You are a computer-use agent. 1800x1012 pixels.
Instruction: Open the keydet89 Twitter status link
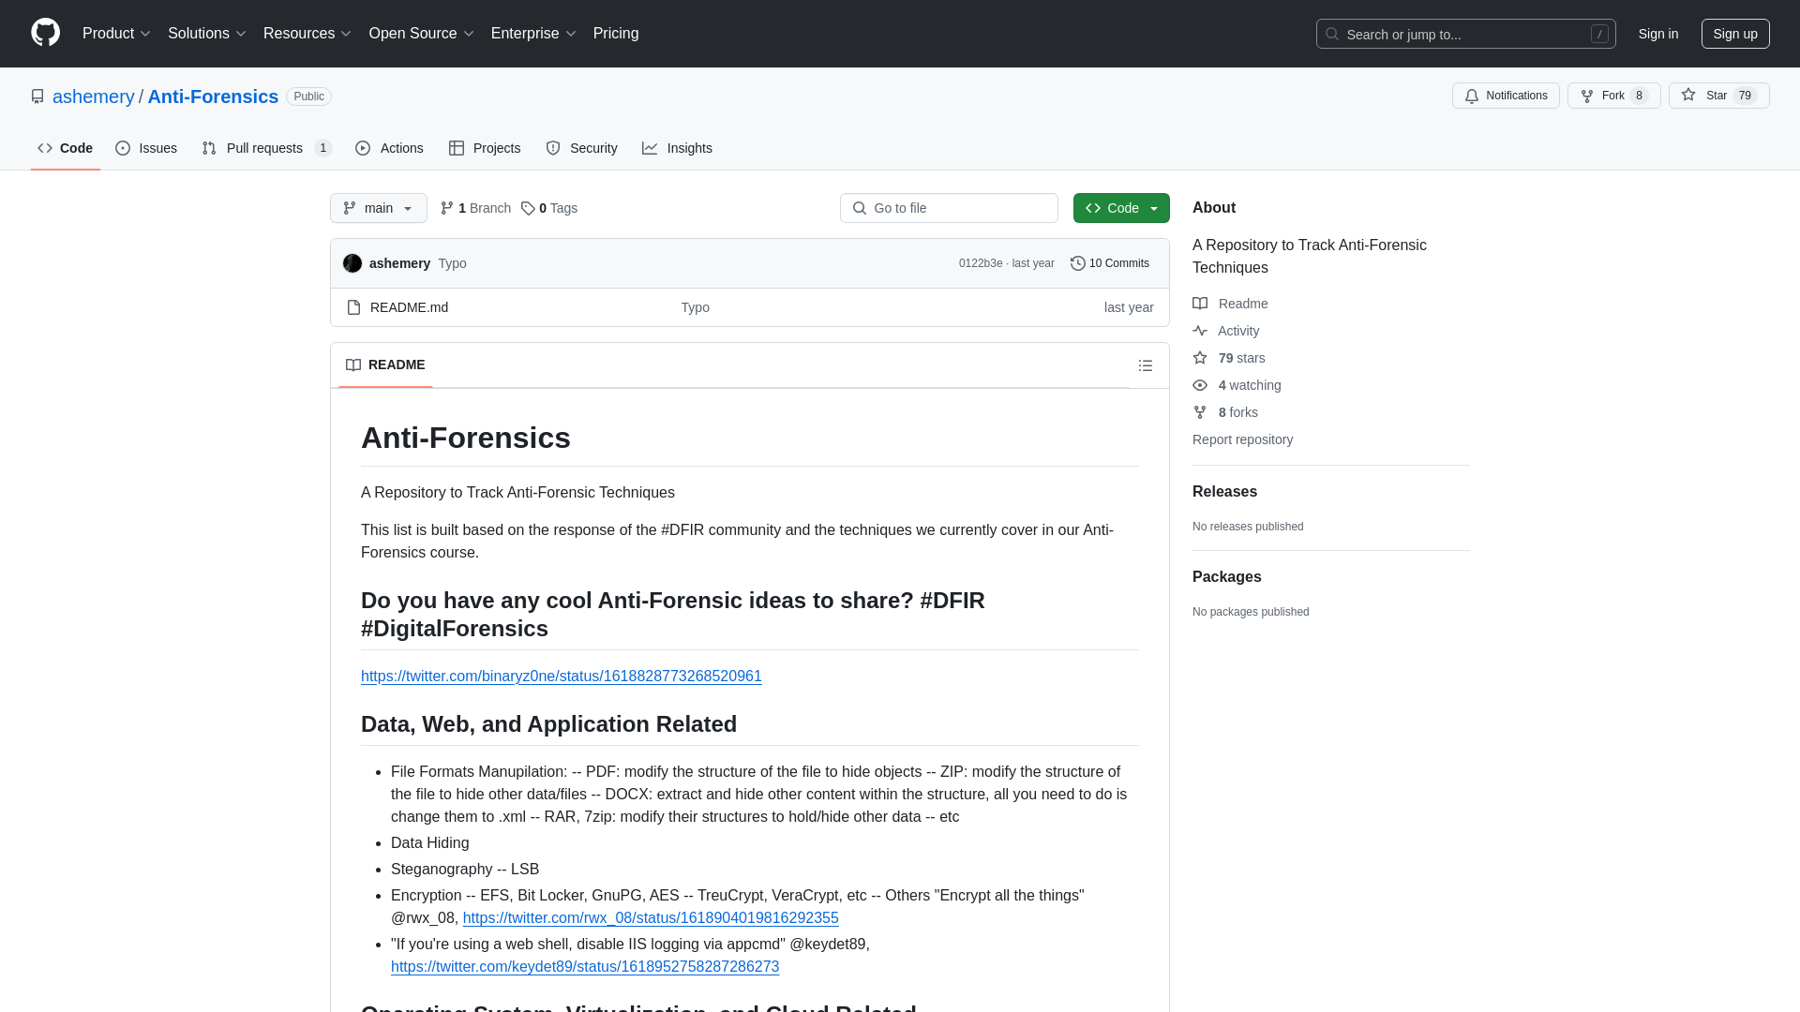pos(585,967)
